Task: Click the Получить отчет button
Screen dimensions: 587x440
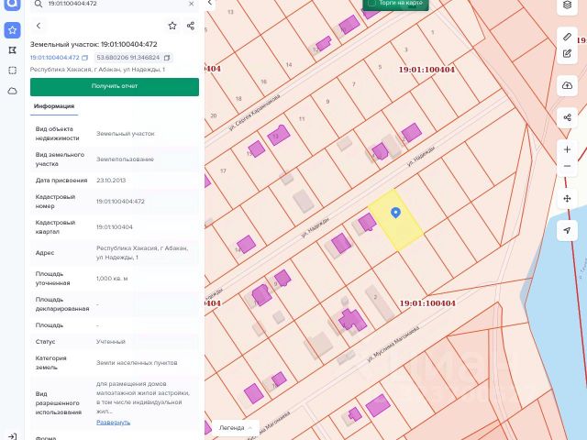Action: point(115,87)
